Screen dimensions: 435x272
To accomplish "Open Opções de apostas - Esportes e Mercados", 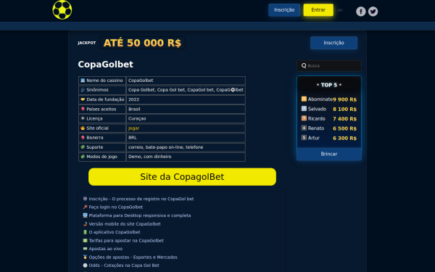I will (133, 257).
